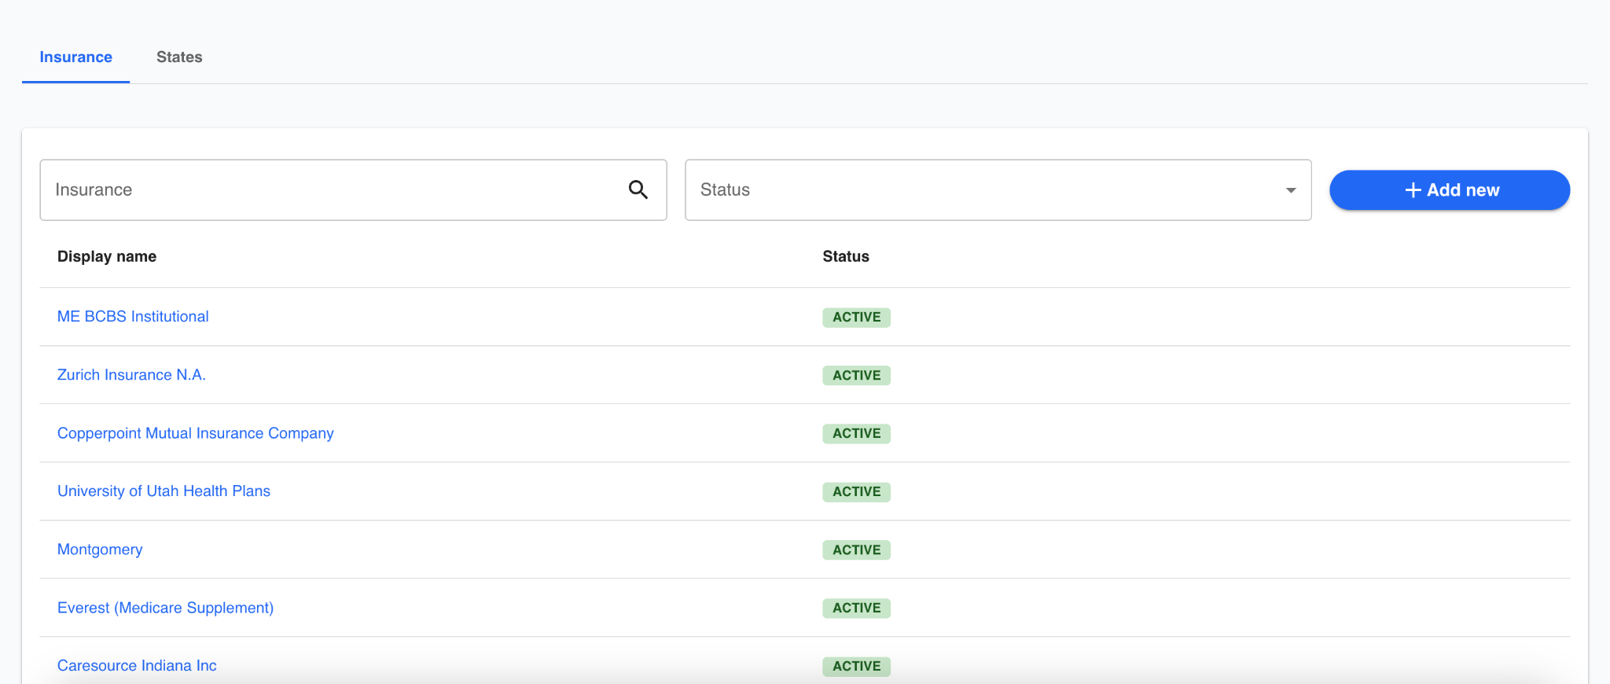
Task: Expand the Status dropdown arrow
Action: pos(1290,190)
